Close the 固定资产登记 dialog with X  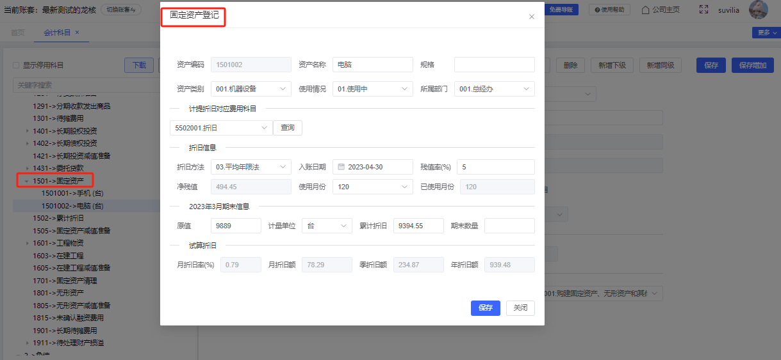pos(531,17)
